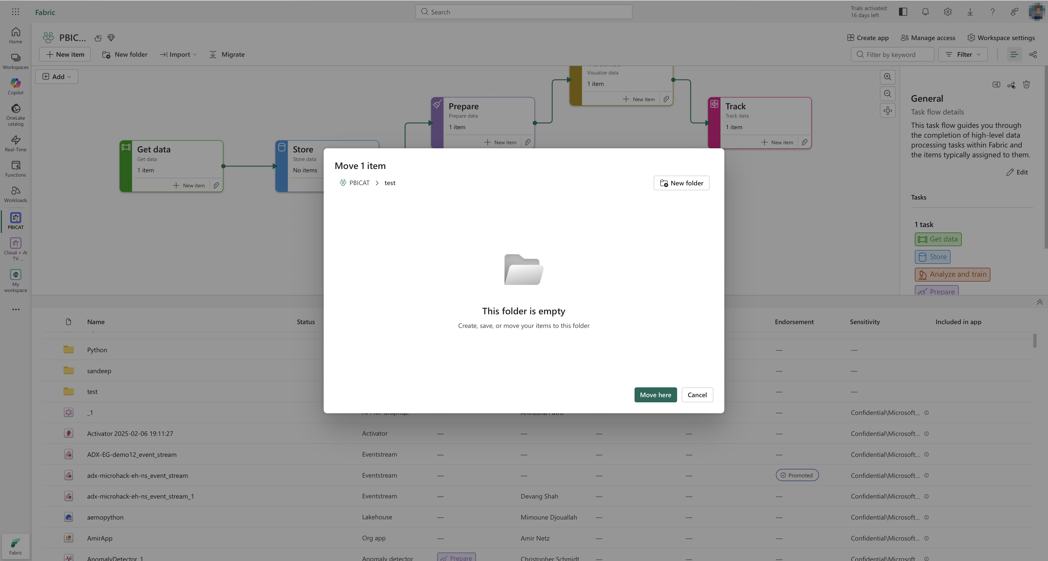
Task: Select PBICAT workspace in sidebar
Action: click(16, 221)
